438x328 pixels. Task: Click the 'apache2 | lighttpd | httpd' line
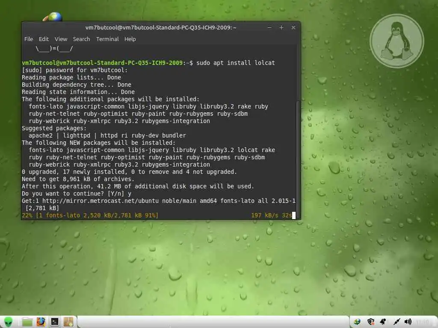click(x=107, y=135)
